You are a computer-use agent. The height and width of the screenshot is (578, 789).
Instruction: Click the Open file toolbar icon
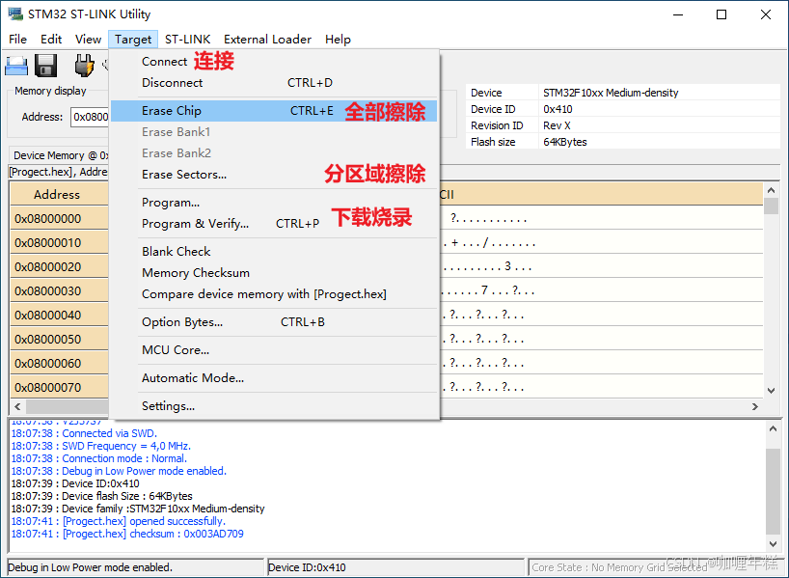coord(16,66)
